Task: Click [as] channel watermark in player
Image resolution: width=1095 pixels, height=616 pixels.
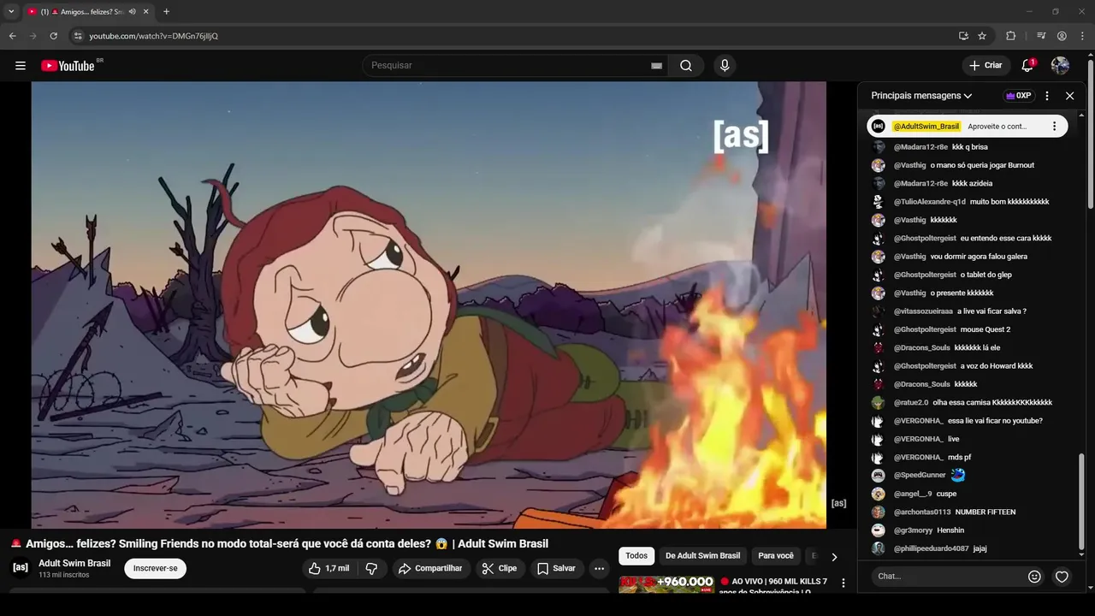Action: pyautogui.click(x=838, y=503)
